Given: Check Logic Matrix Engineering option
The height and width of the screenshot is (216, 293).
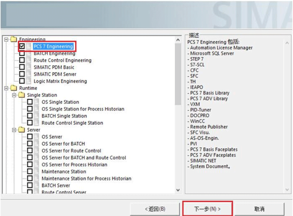Looking at the screenshot, I should 22,81.
